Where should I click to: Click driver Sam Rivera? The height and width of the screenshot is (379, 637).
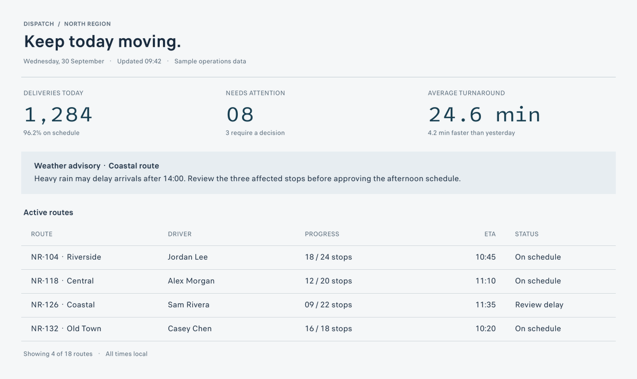pos(188,305)
